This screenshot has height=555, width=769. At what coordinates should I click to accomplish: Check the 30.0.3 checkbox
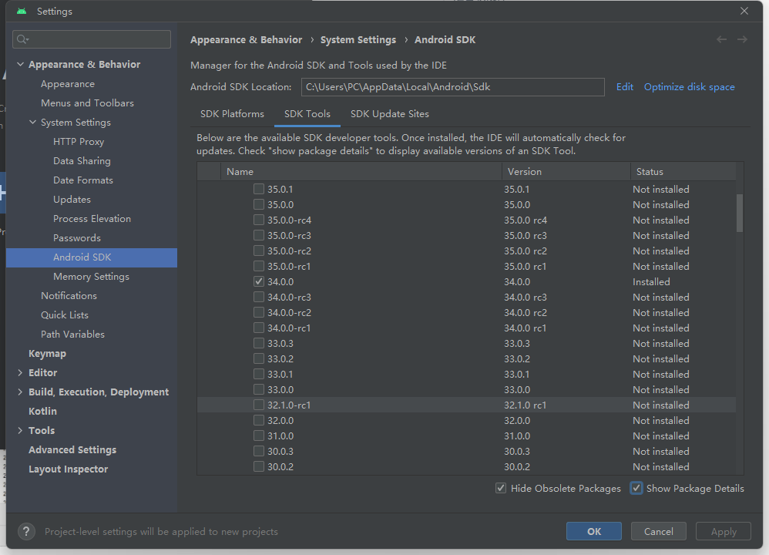[258, 451]
